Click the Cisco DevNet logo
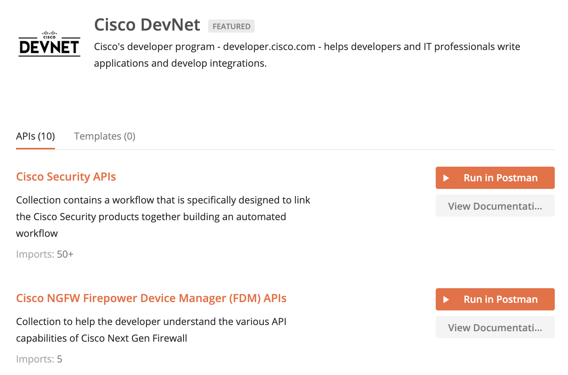Image resolution: width=568 pixels, height=375 pixels. (x=49, y=43)
